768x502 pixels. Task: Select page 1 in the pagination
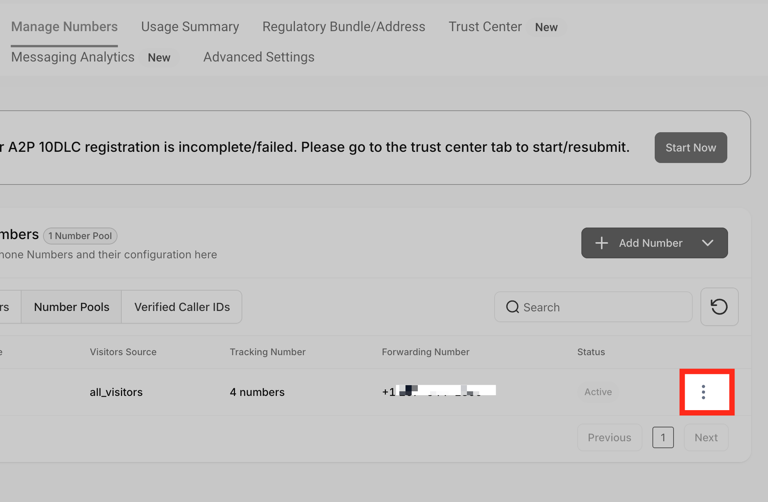[x=663, y=437]
